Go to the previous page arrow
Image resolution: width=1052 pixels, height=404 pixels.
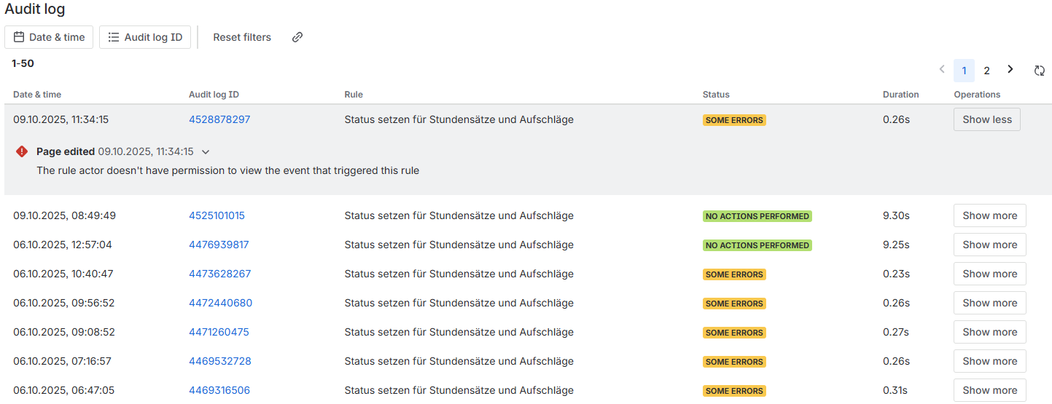[942, 69]
